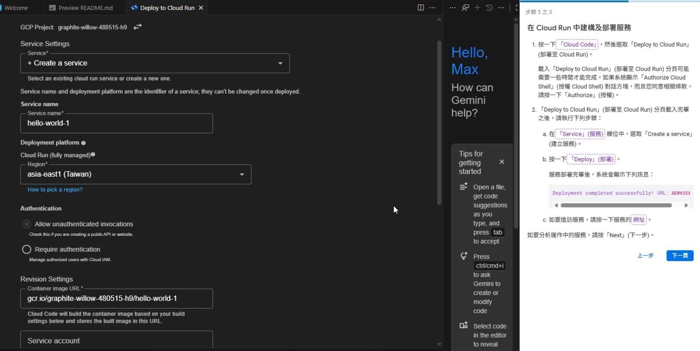Open the How to pick a region link
The image size is (700, 351).
tap(55, 190)
